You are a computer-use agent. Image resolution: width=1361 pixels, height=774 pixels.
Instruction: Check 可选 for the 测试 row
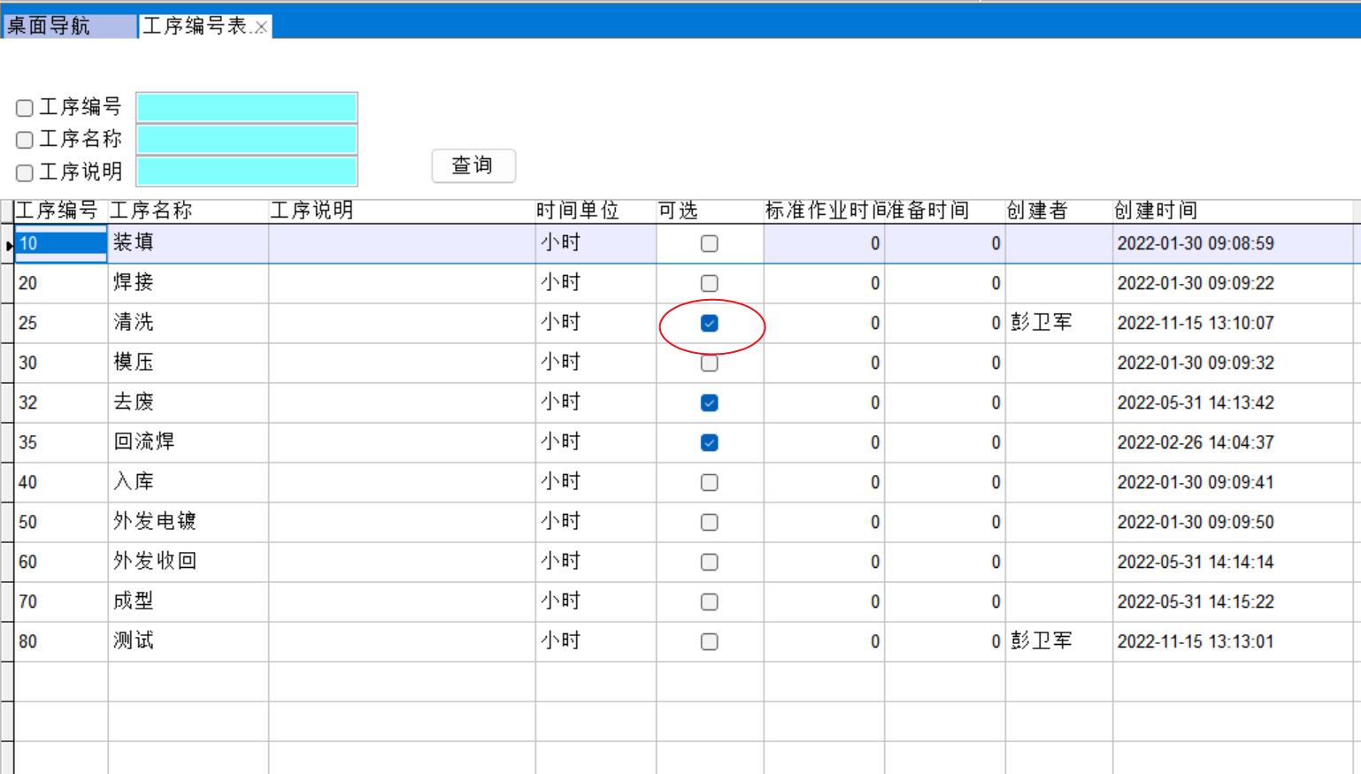[709, 642]
